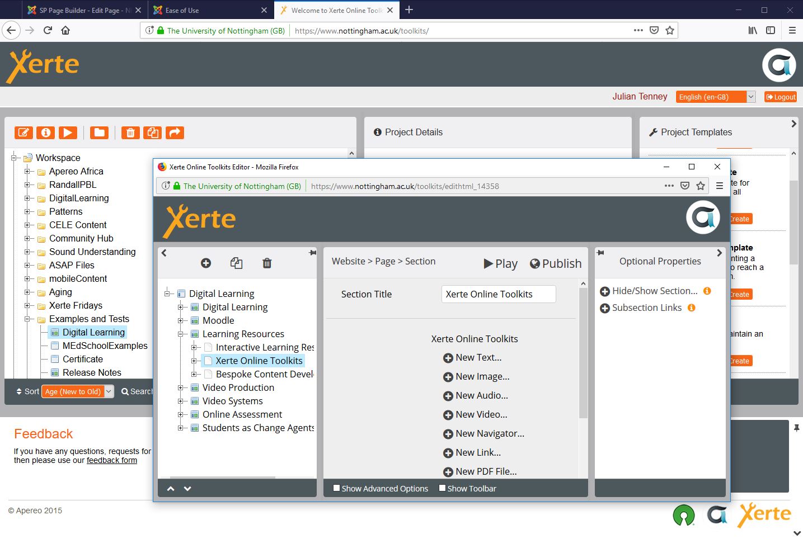Enable Show Toolbar checkbox
Viewport: 803px width, 539px height.
pyautogui.click(x=442, y=488)
